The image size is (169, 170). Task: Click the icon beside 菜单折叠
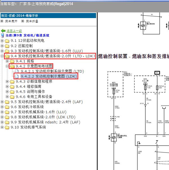23,21
